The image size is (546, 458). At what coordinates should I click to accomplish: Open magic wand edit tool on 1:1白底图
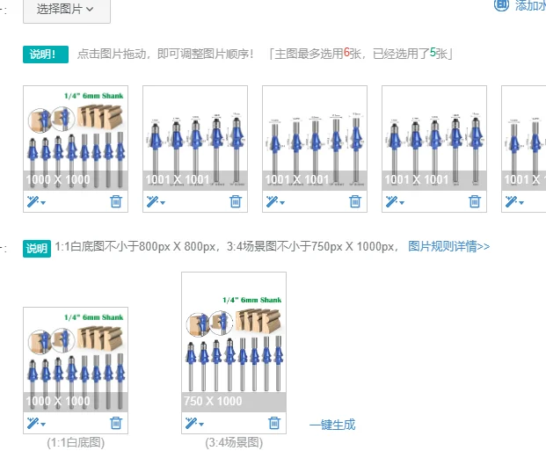pyautogui.click(x=36, y=423)
